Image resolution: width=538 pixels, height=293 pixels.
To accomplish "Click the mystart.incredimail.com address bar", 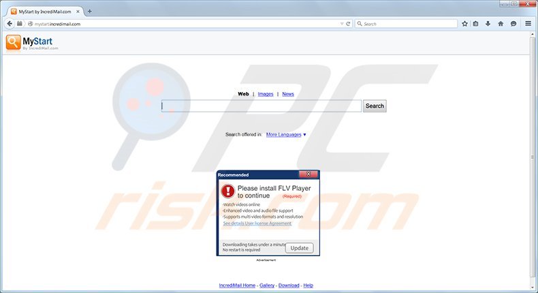I will (x=184, y=24).
